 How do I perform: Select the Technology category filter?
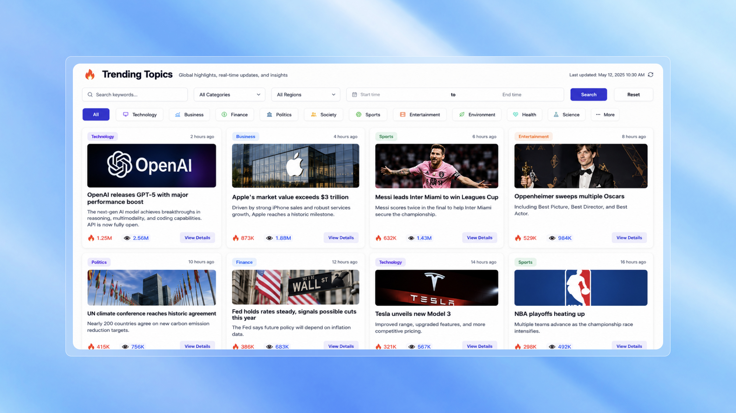(x=139, y=115)
